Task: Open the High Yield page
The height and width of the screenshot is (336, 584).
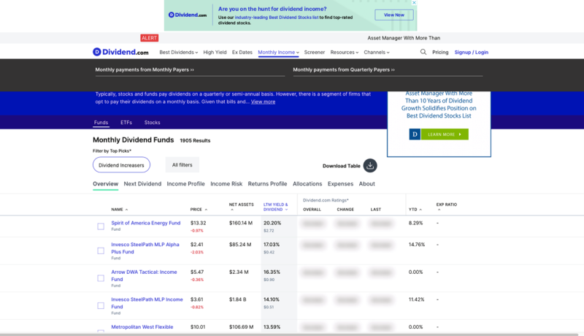Action: point(215,52)
